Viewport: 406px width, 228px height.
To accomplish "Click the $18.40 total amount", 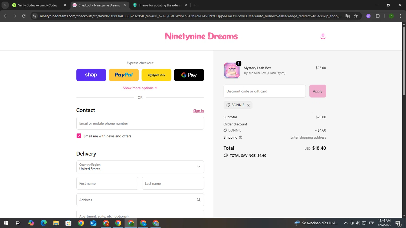I will pyautogui.click(x=319, y=148).
